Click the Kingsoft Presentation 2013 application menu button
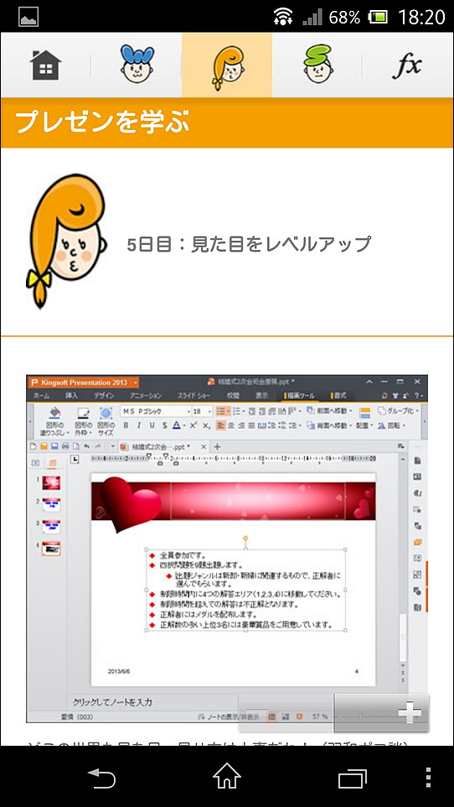Image resolution: width=454 pixels, height=807 pixels. pyautogui.click(x=84, y=383)
